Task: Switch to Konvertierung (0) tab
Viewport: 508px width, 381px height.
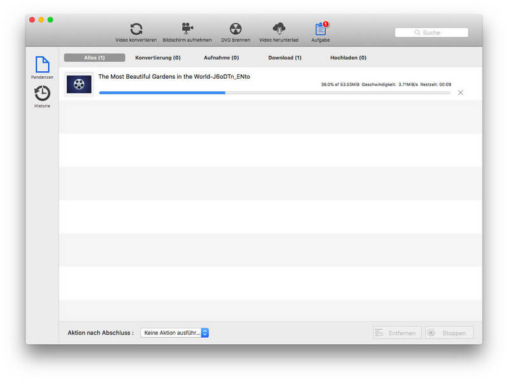Action: (157, 58)
